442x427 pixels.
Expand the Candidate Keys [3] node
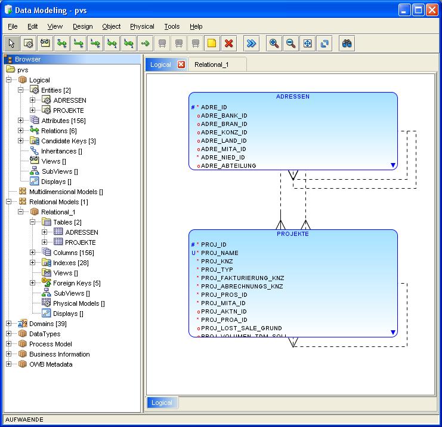coord(20,141)
